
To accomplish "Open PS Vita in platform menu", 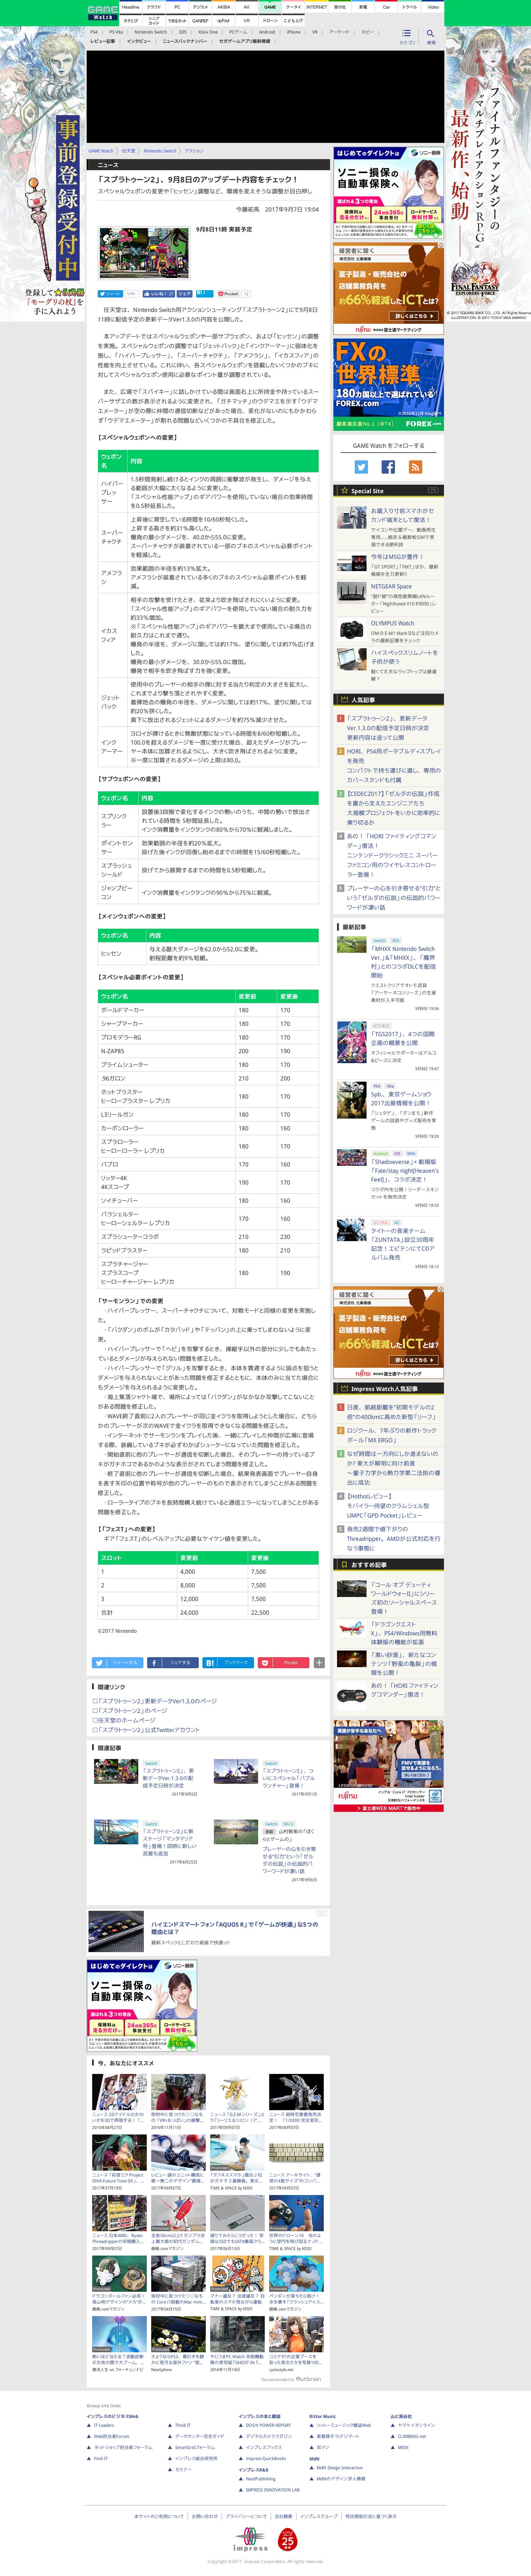I will click(x=117, y=32).
